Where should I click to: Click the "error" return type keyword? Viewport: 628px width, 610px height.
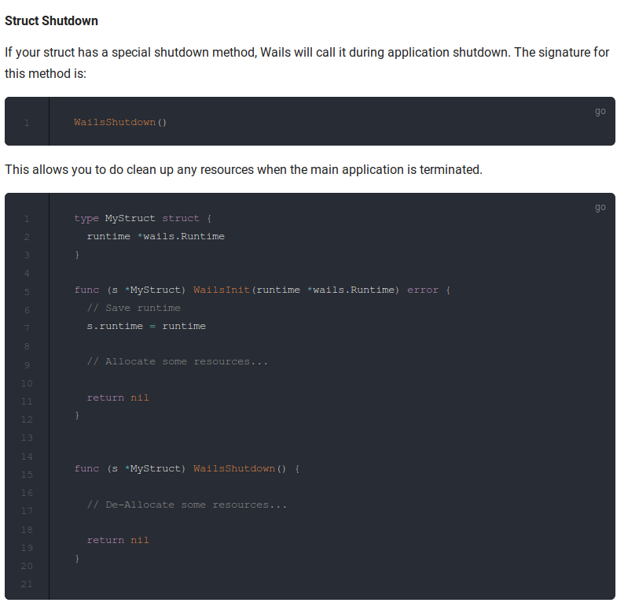[423, 290]
